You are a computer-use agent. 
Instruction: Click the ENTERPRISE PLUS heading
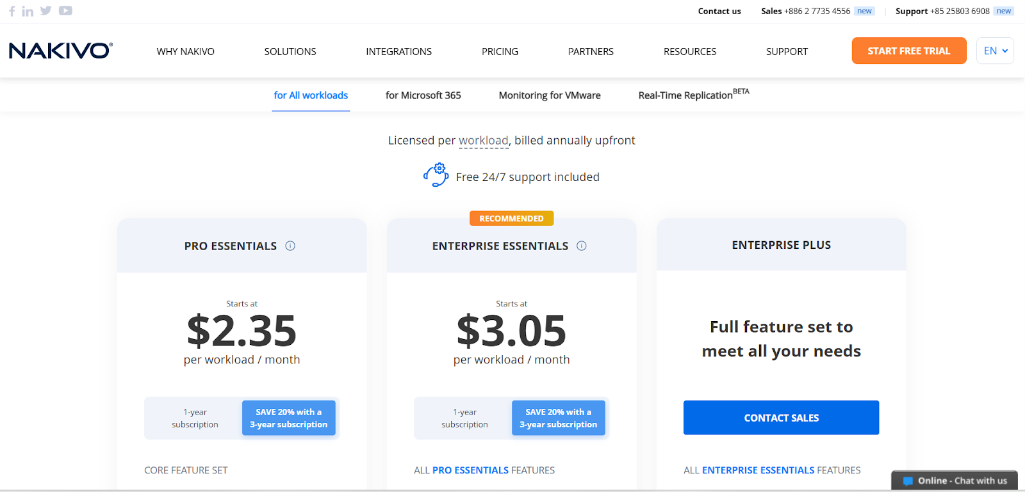coord(781,245)
